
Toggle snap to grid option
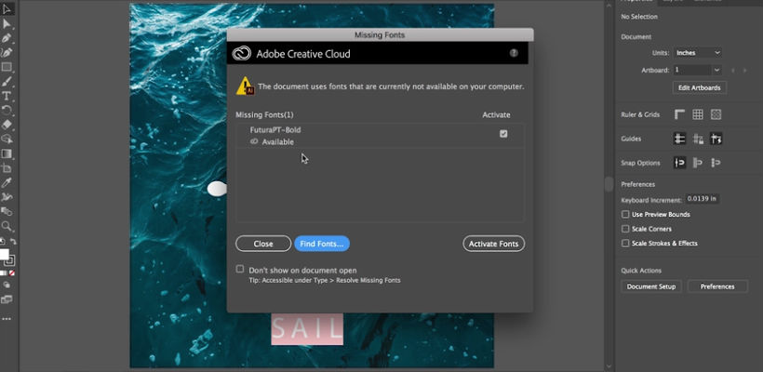click(716, 163)
